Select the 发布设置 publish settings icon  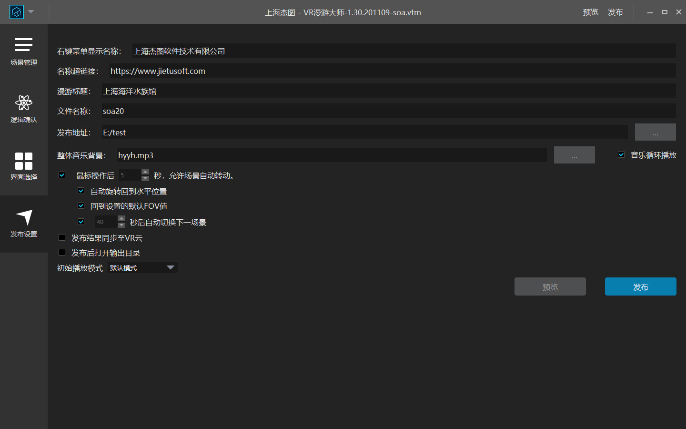(x=23, y=223)
